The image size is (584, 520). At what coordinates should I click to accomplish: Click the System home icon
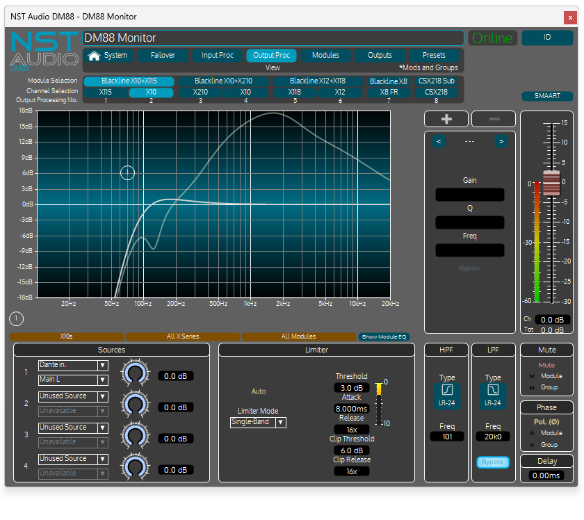point(94,56)
